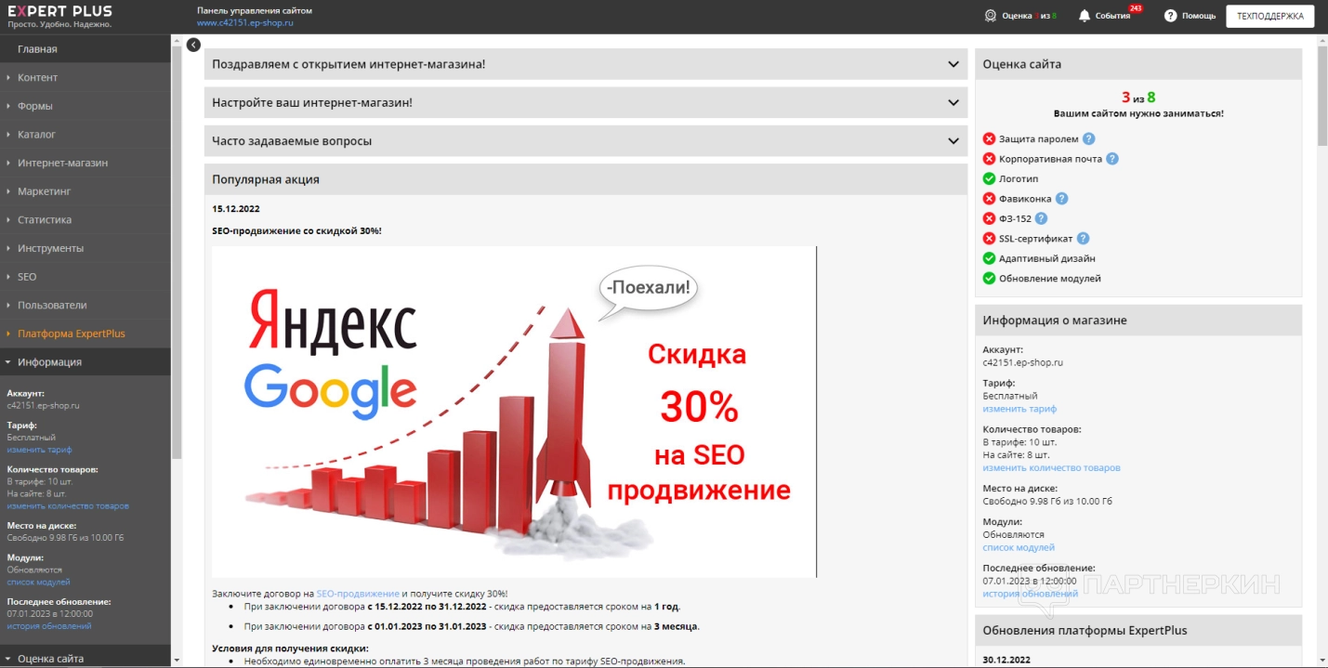Click sidebar scrollbar down arrow
The width and height of the screenshot is (1328, 668).
177,661
